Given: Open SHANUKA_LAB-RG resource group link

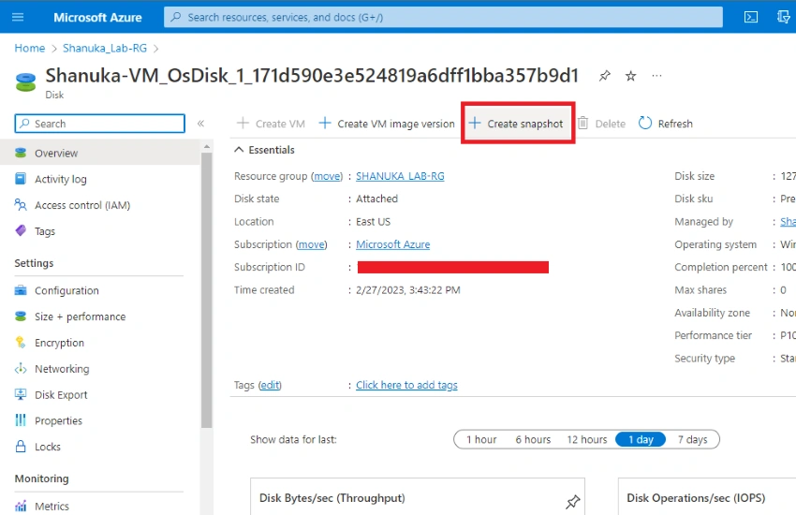Looking at the screenshot, I should tap(400, 176).
